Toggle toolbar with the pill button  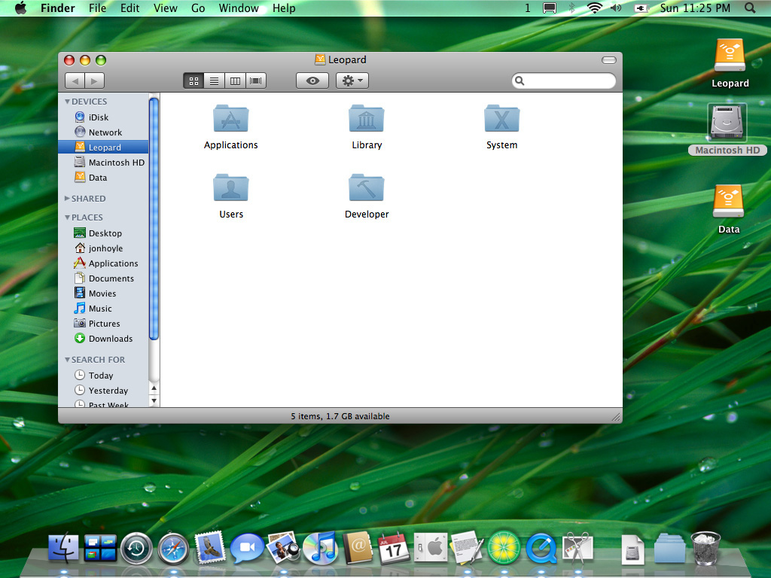pos(608,60)
